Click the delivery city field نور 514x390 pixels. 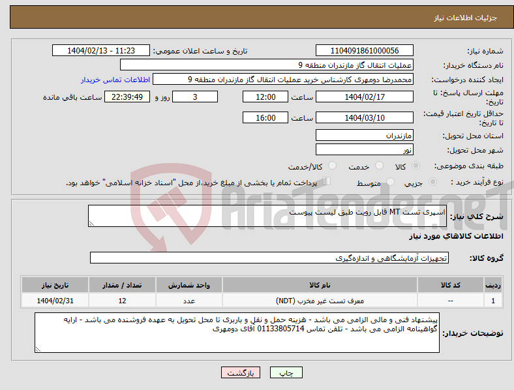364,150
